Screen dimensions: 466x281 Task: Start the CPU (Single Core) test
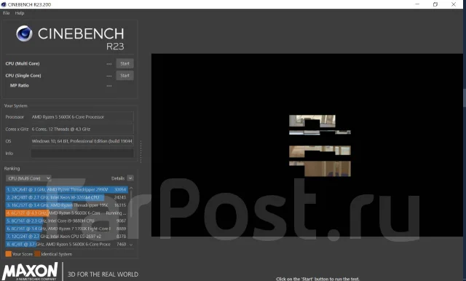125,76
